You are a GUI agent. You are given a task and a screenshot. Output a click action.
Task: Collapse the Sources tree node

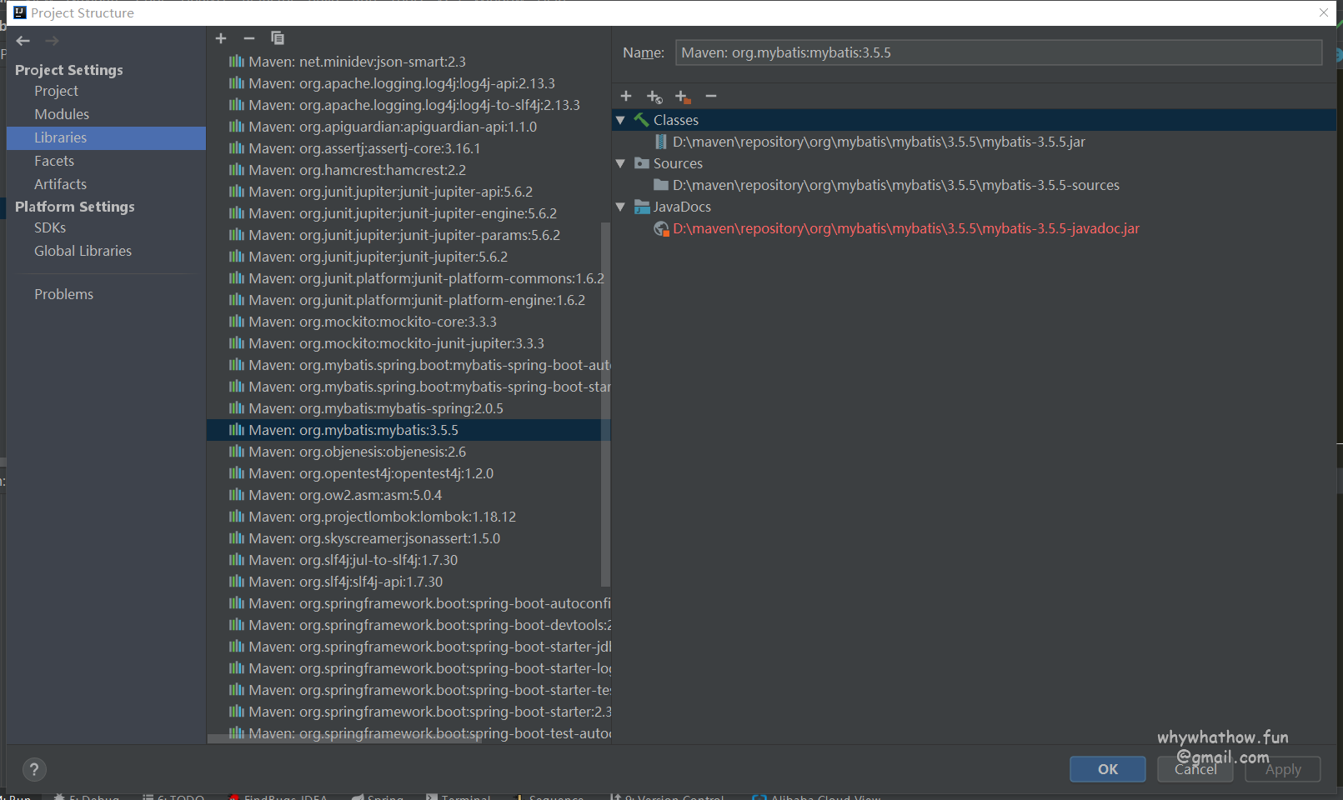(x=620, y=163)
